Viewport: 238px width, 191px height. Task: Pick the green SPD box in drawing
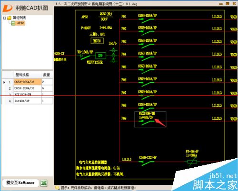pos(100,56)
